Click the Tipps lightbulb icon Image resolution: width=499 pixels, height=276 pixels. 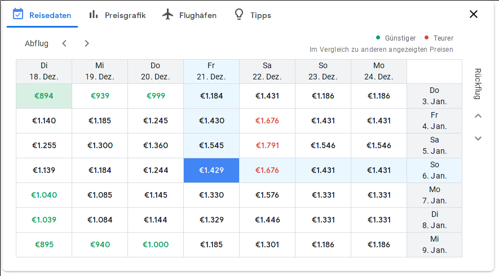tap(239, 14)
